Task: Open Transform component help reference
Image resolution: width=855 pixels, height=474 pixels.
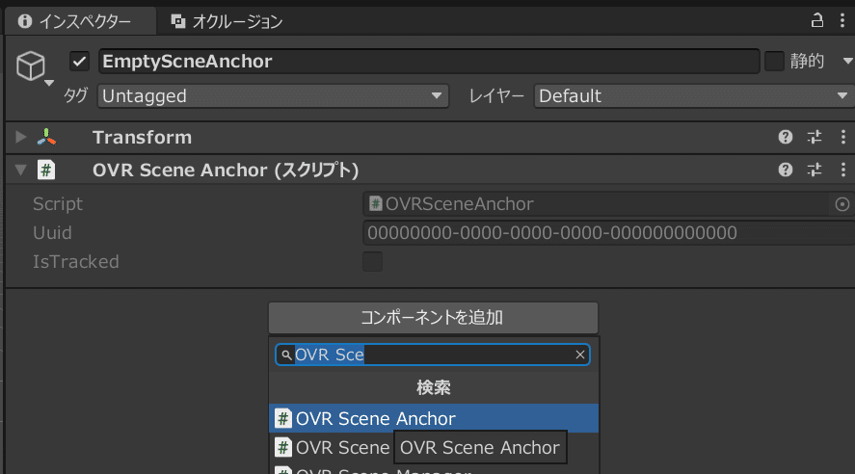Action: (786, 137)
